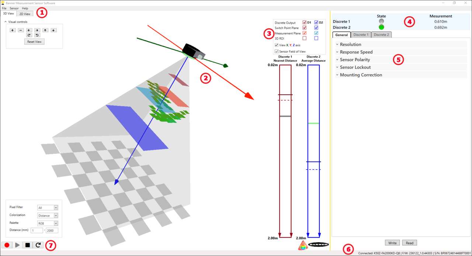Click the minimum Distance (mm) input field
The height and width of the screenshot is (256, 472).
tap(37, 231)
